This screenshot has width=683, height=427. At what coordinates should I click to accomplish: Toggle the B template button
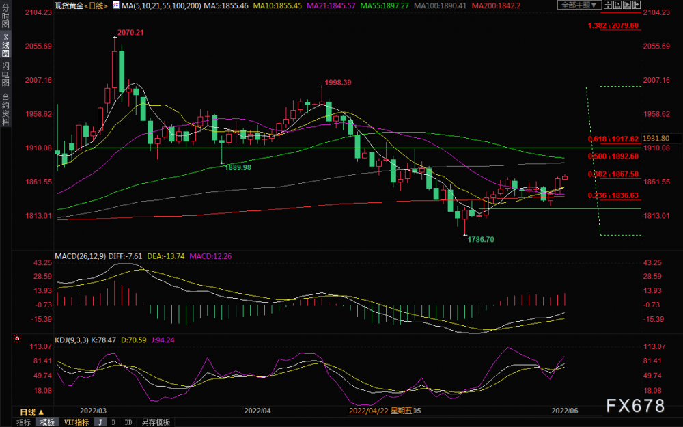pos(113,422)
